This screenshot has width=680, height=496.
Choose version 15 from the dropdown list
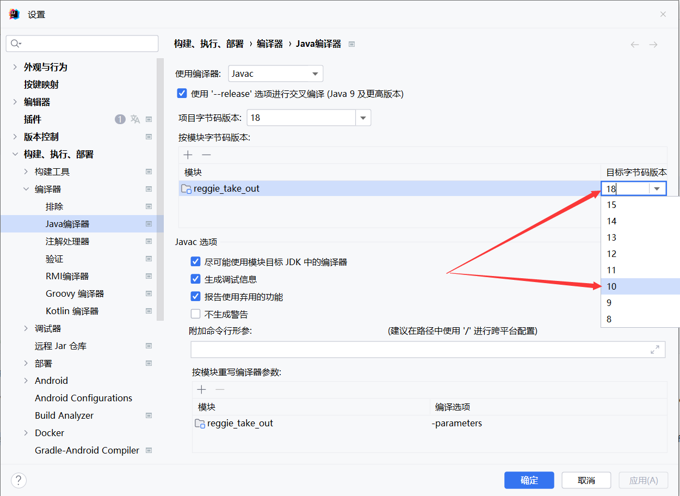coord(640,205)
